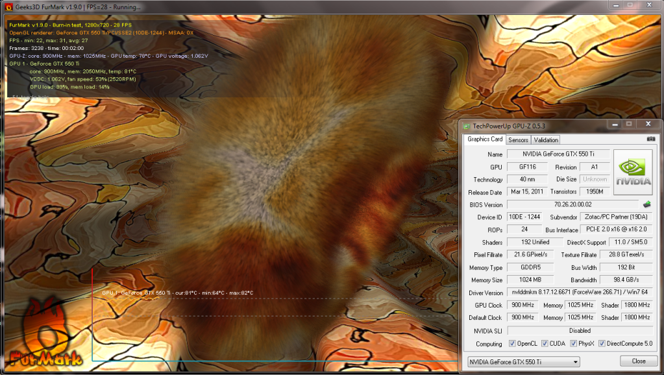The image size is (664, 375).
Task: Click the FurMark window title text
Action: 79,7
